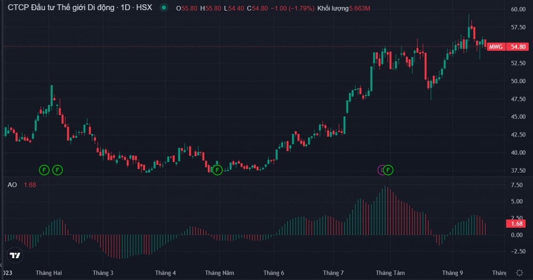The image size is (533, 280).
Task: Click the open value O55.80
Action: click(x=187, y=8)
